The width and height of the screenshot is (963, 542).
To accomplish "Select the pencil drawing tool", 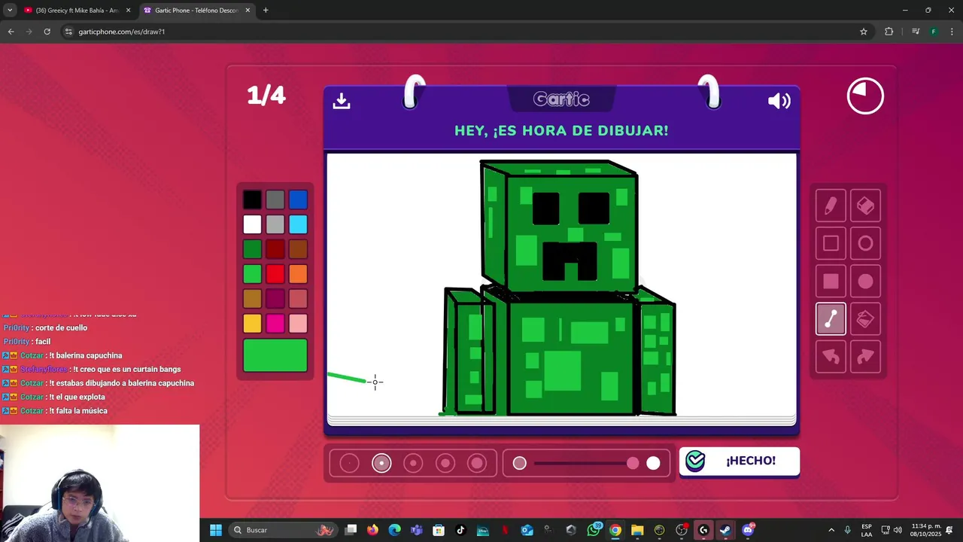I will pyautogui.click(x=831, y=206).
